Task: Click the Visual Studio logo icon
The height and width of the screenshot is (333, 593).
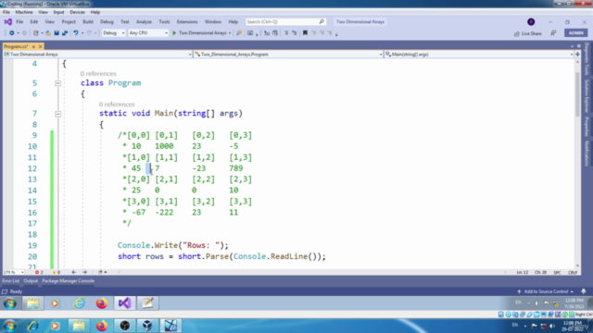Action: (8, 22)
